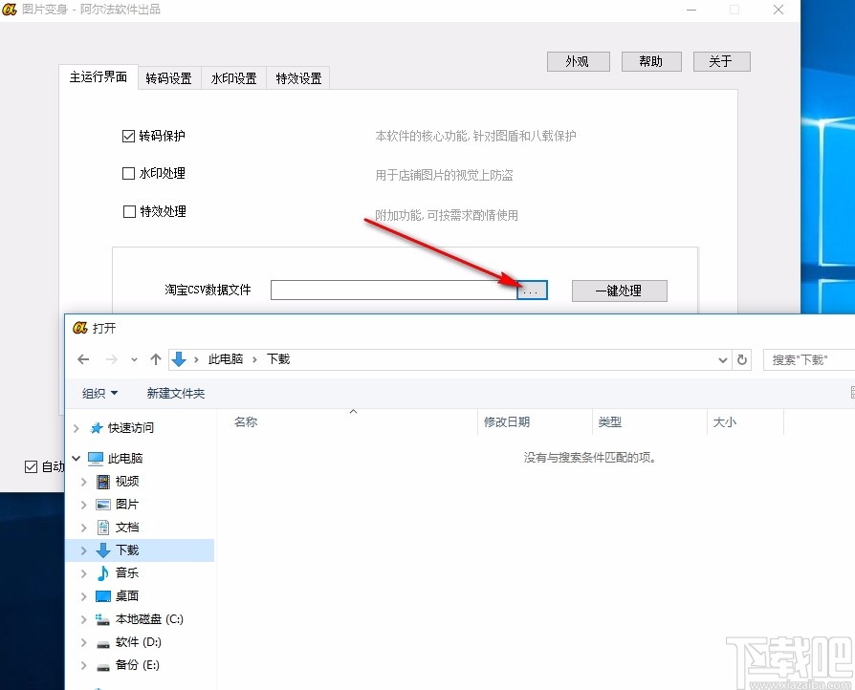Uncheck the 转码保护 checkbox

coord(129,136)
